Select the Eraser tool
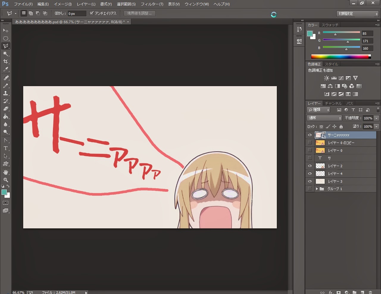 (x=6, y=109)
